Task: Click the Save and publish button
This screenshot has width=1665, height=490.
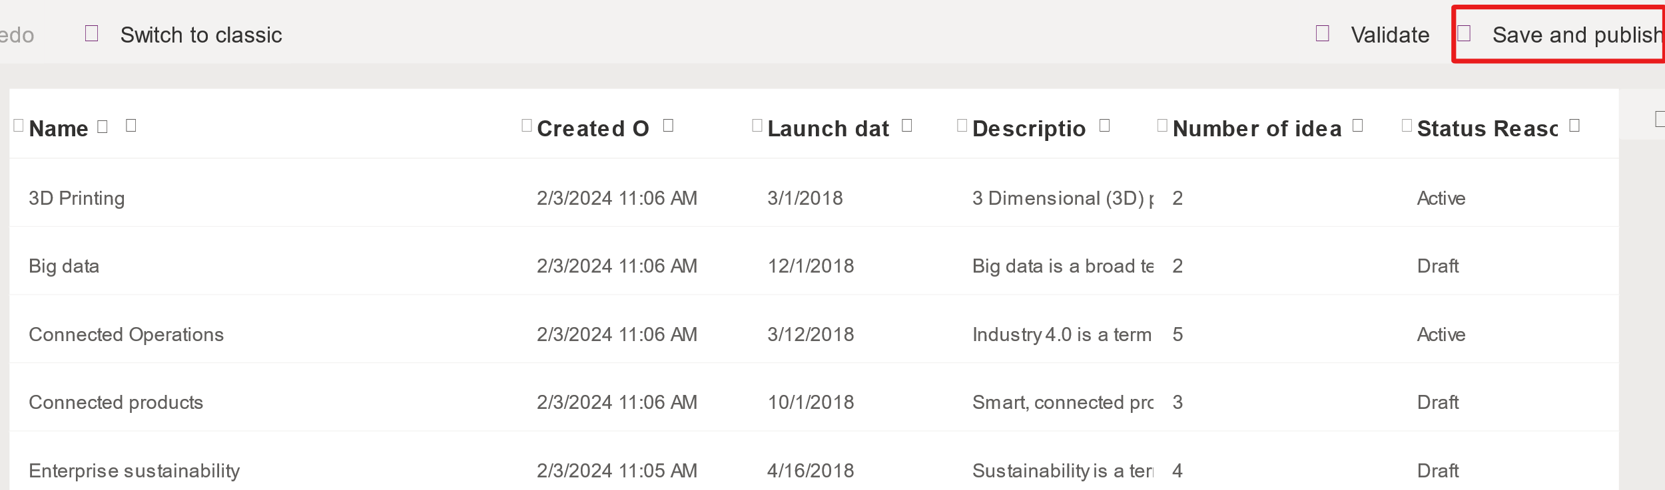Action: (1558, 35)
